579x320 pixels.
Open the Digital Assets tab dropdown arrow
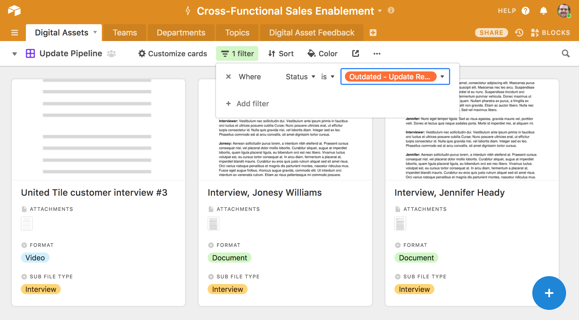click(95, 32)
